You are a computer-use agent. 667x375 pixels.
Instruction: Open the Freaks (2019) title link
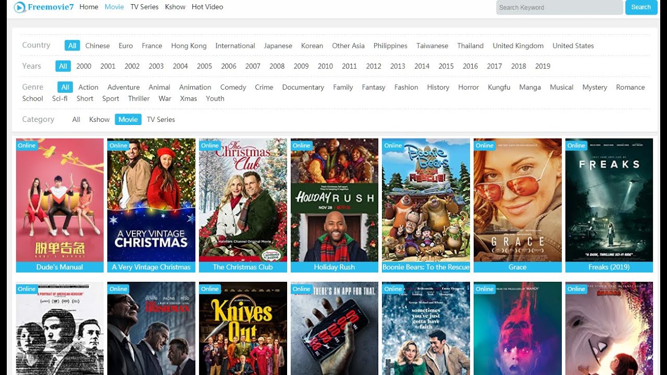point(609,267)
